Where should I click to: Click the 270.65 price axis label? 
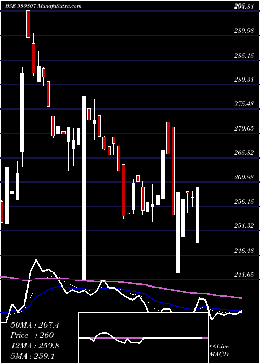244,128
